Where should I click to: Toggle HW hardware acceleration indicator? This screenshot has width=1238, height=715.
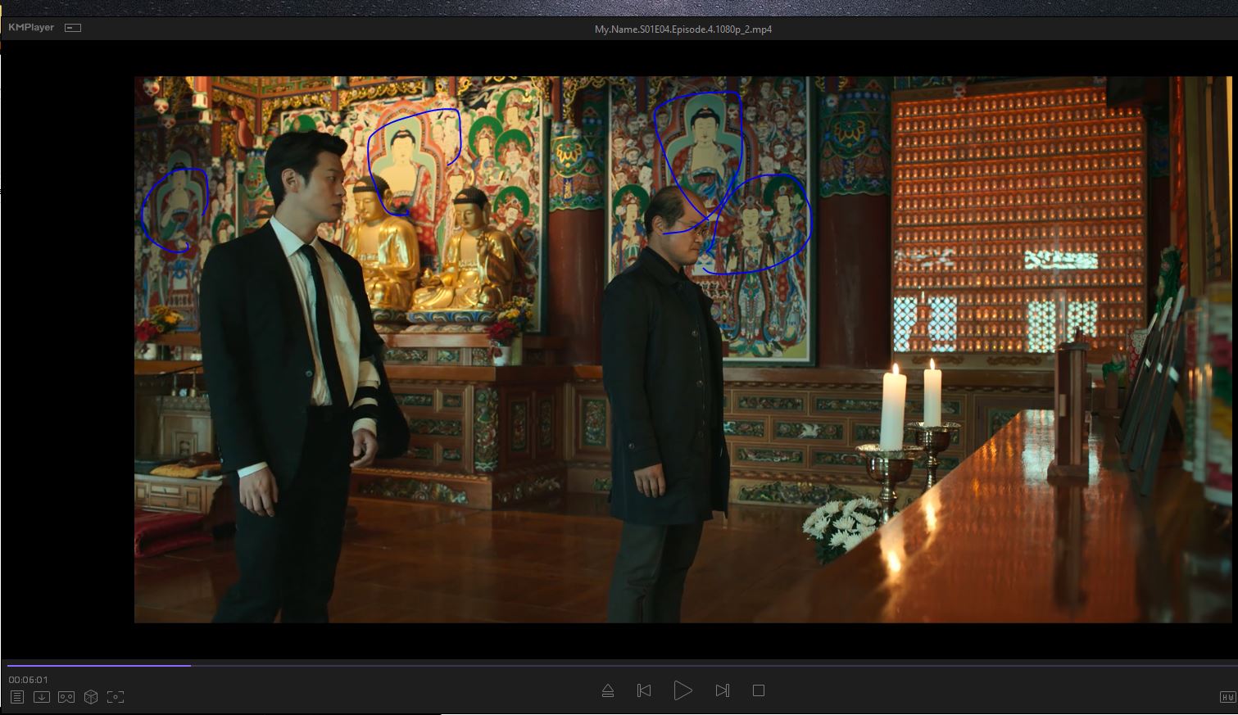[x=1227, y=697]
